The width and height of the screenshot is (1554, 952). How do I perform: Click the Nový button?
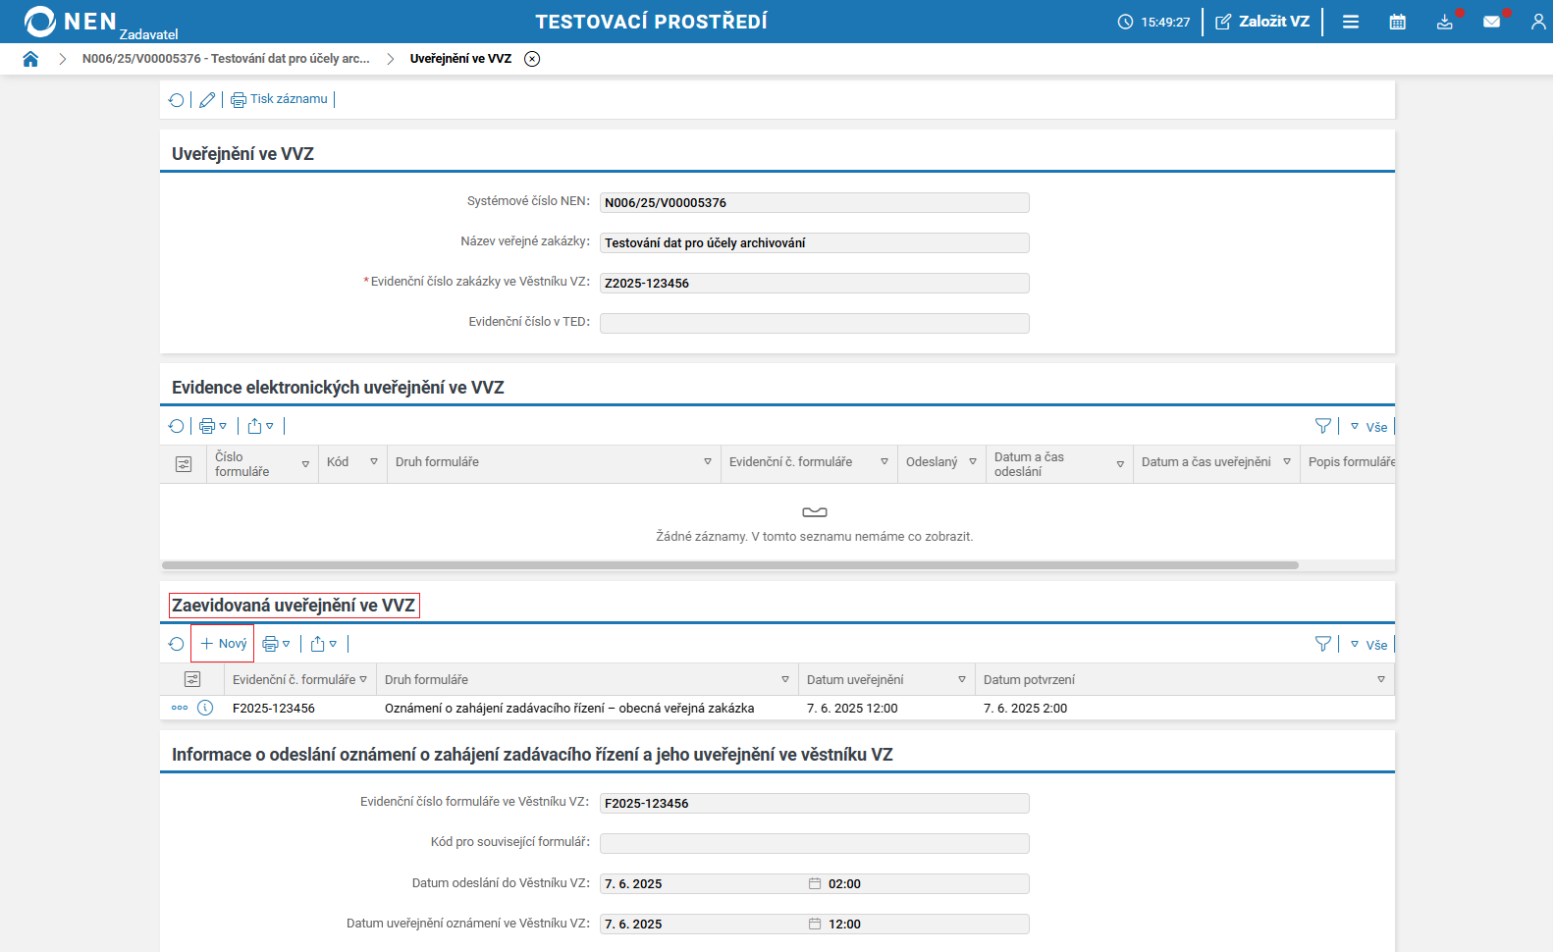223,644
